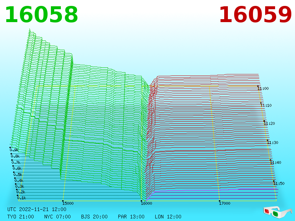The height and width of the screenshot is (221, 295).
Task: Click the 0.7k depth axis label
Action: coord(16,162)
